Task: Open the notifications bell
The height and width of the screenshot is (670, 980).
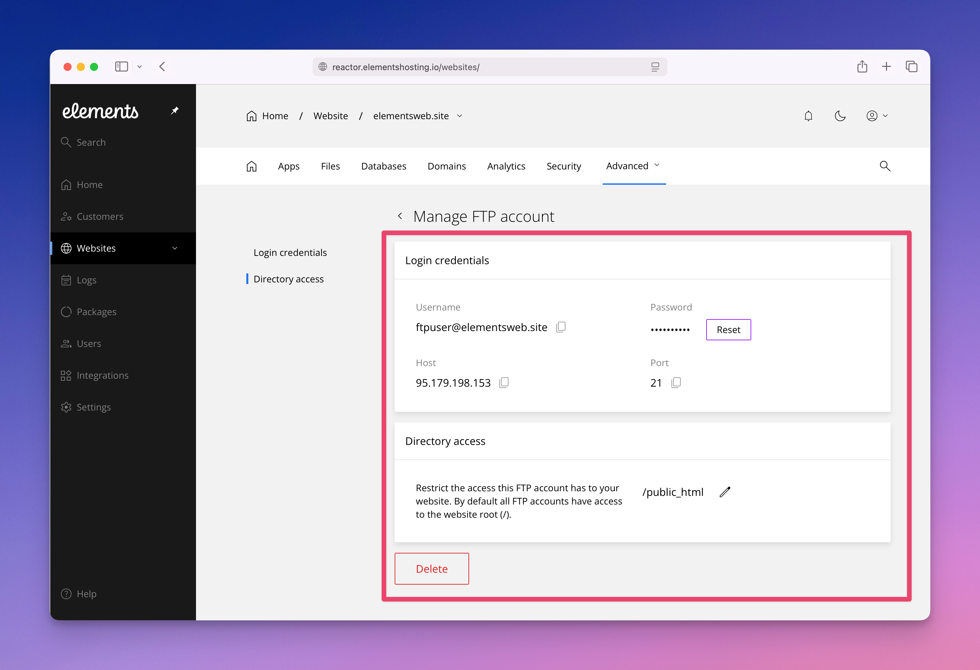Action: 808,116
